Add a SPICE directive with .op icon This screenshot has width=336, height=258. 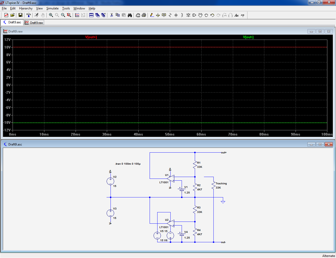(243, 15)
